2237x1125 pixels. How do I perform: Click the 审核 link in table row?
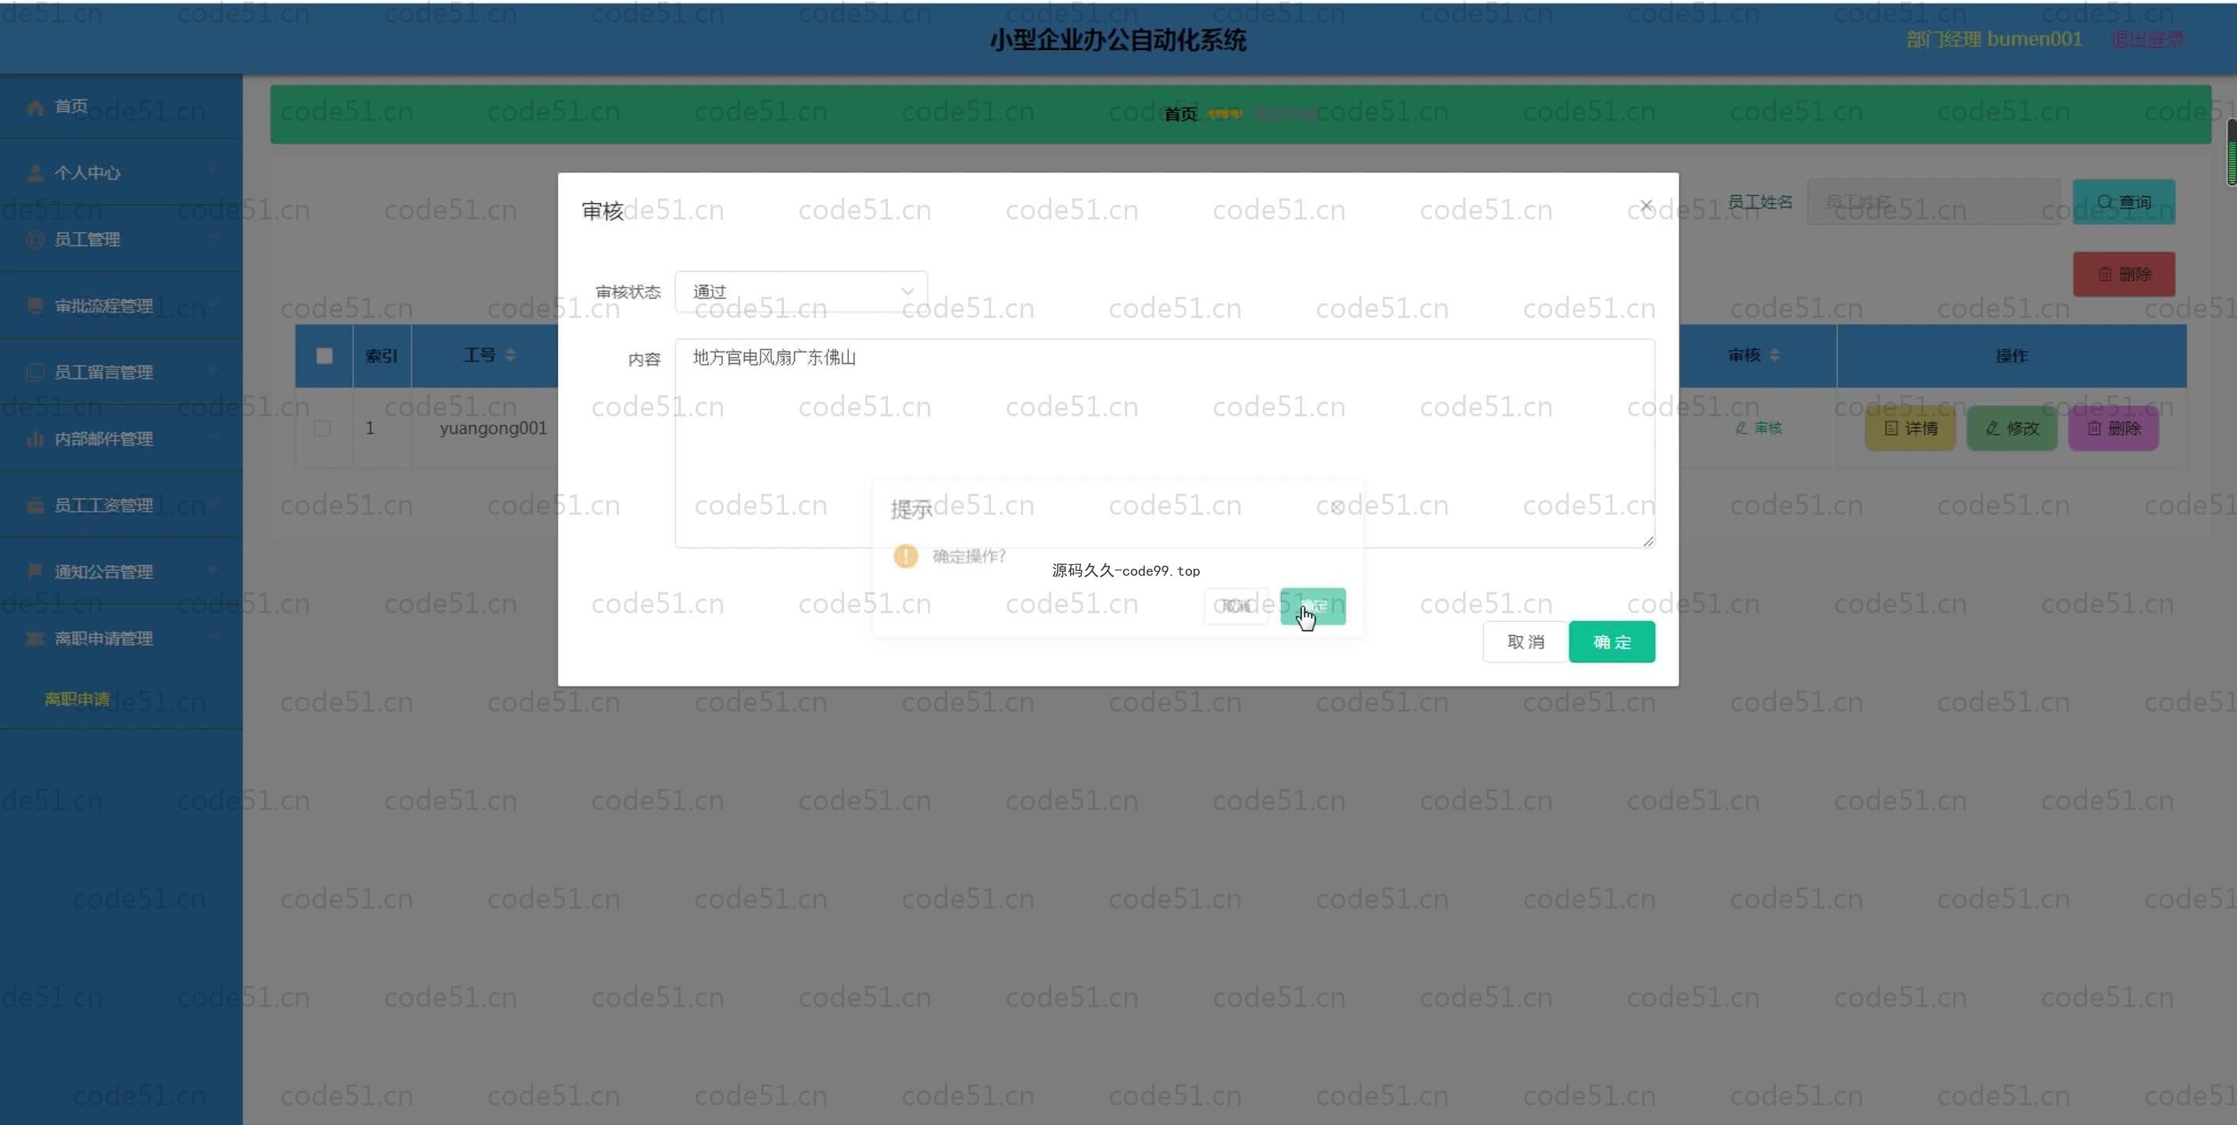coord(1759,428)
